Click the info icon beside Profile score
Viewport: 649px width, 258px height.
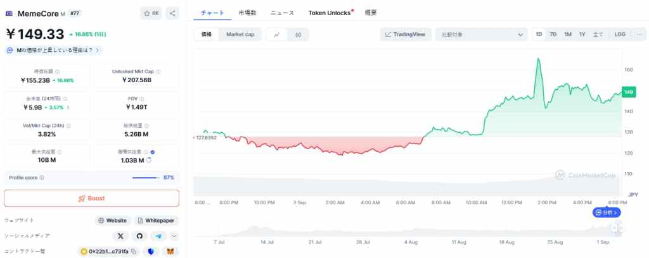coord(42,178)
